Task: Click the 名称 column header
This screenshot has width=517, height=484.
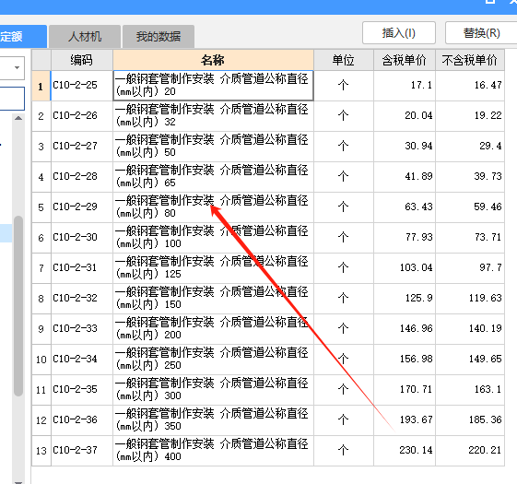Action: tap(213, 60)
